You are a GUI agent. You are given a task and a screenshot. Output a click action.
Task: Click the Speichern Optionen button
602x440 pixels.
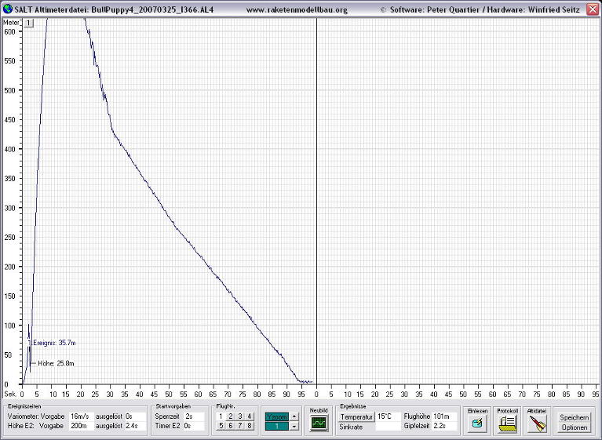pyautogui.click(x=574, y=422)
